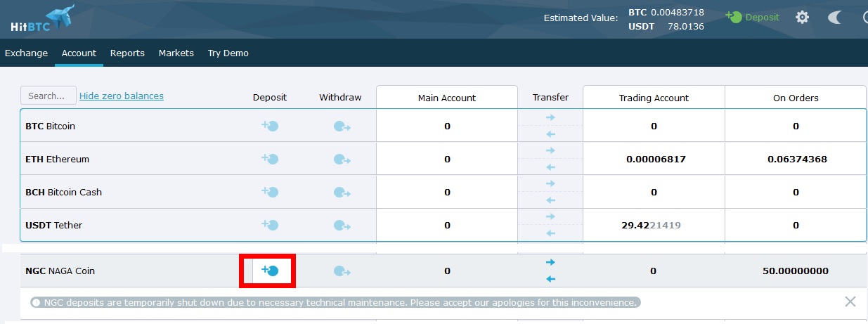This screenshot has height=324, width=868.
Task: Click estimated USDT value 78.0136
Action: [x=685, y=27]
